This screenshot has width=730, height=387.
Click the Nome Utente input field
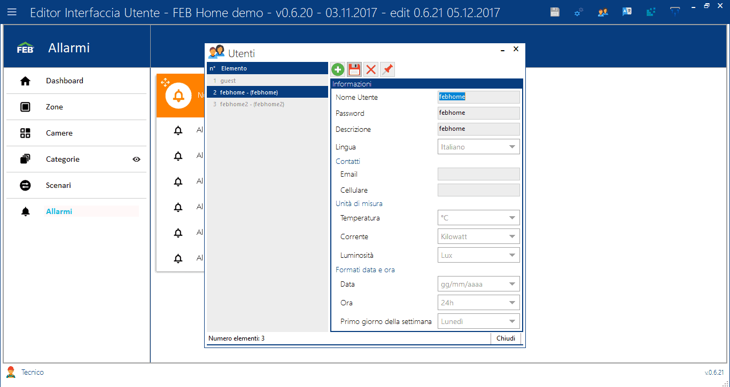pyautogui.click(x=478, y=97)
